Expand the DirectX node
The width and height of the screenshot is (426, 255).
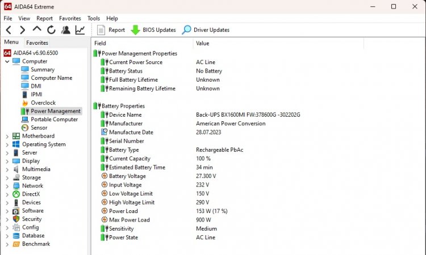coord(7,194)
